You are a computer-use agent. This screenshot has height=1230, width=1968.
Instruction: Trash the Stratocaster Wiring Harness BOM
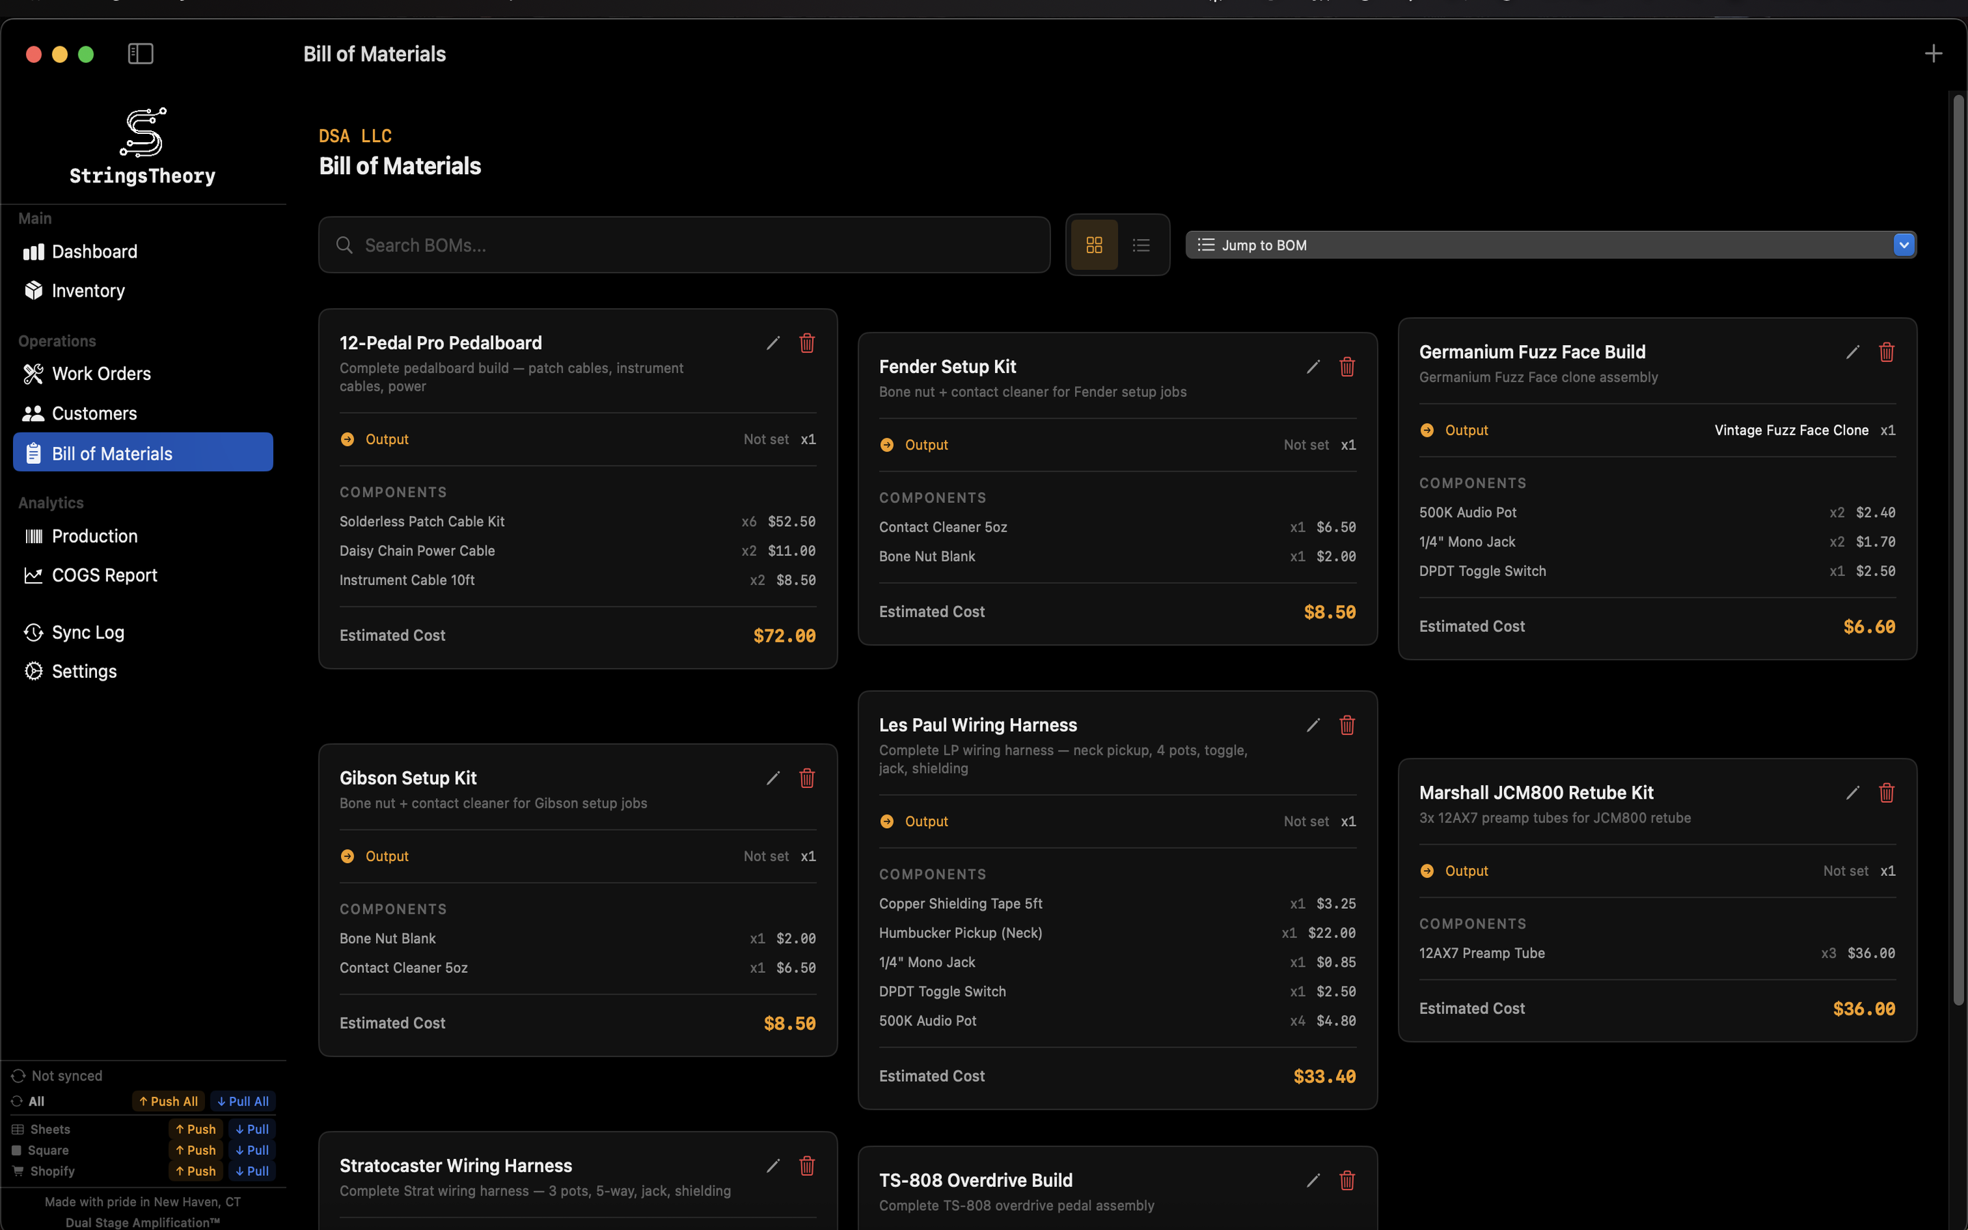[807, 1166]
